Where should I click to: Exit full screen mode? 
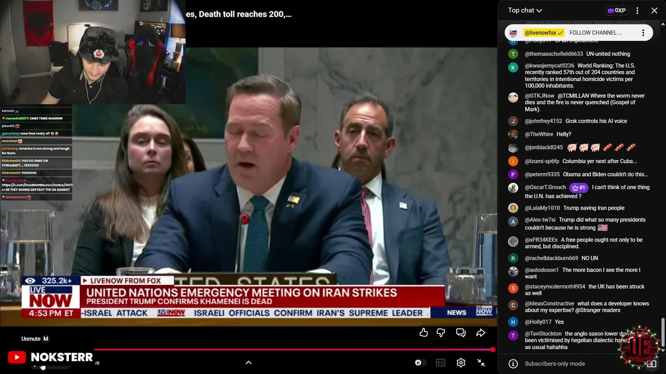tap(481, 363)
